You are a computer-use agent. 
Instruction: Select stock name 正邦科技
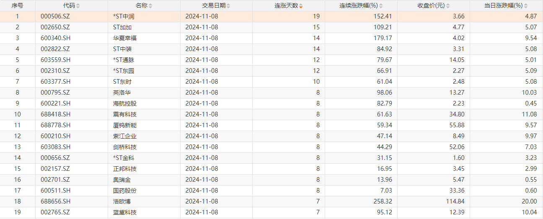[x=125, y=169]
